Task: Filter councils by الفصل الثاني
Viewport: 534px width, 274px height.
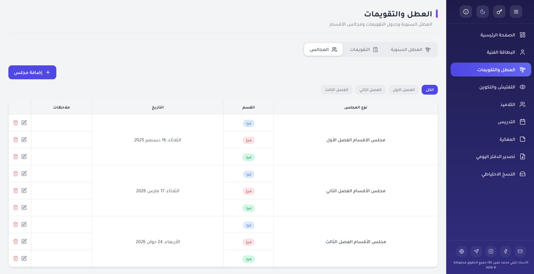Action: coord(371,90)
